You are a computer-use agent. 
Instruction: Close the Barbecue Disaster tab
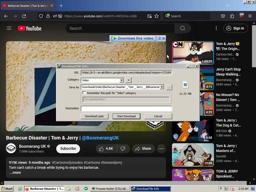51,5
